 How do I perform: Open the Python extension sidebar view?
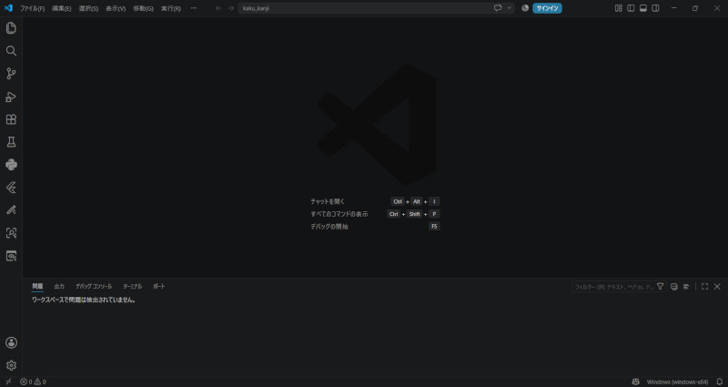[x=11, y=165]
